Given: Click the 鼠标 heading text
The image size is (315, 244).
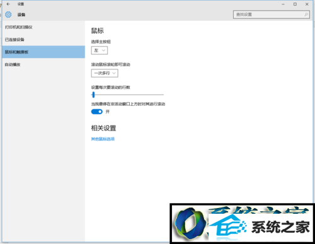Looking at the screenshot, I should (97, 31).
